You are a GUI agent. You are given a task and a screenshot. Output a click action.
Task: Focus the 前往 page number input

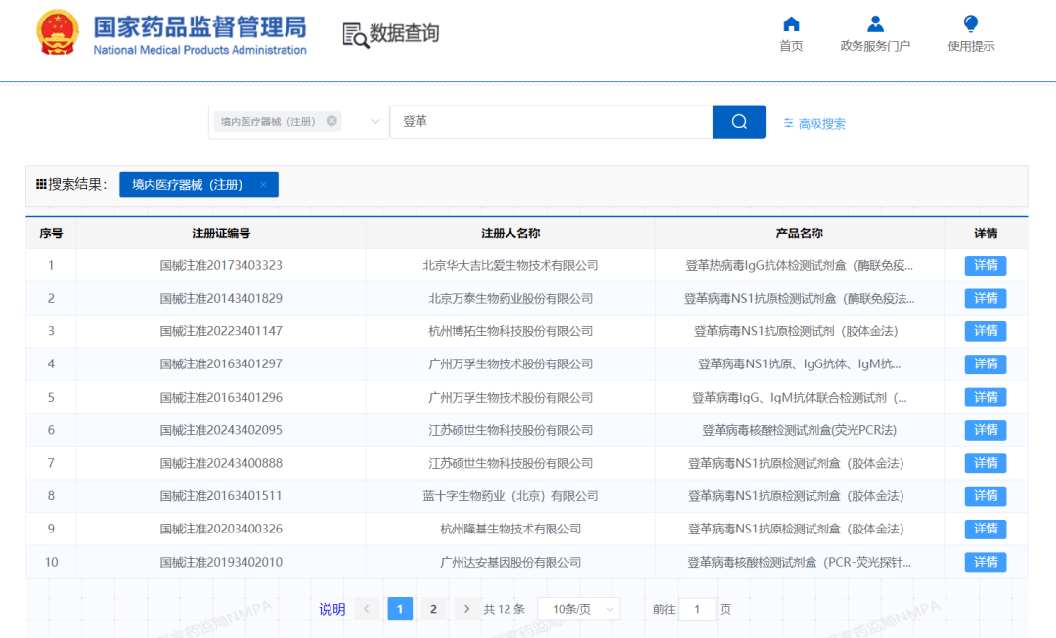tap(696, 609)
